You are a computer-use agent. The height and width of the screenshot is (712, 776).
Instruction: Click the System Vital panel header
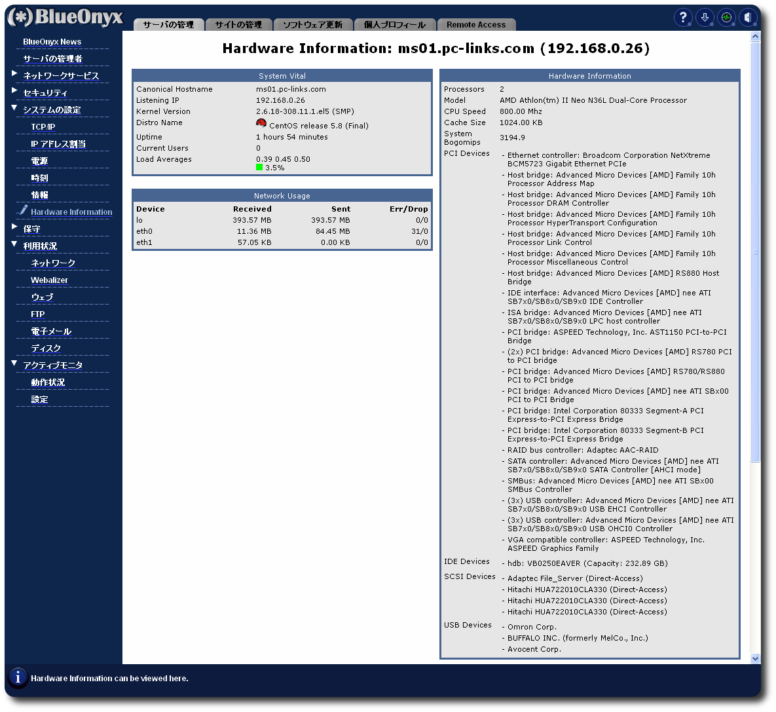point(282,76)
